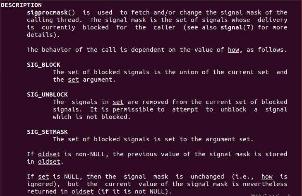Click the word "union" in SIG_BLOCK description
This screenshot has width=302, height=196.
tap(189, 72)
